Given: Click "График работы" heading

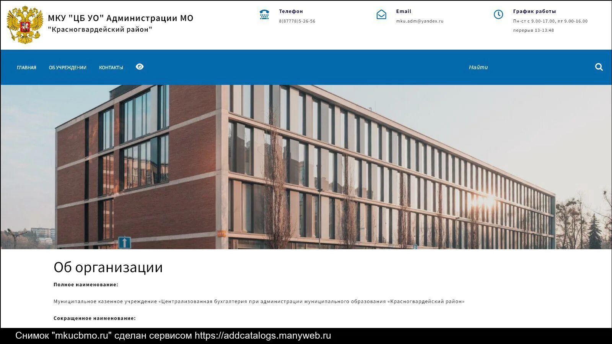Looking at the screenshot, I should tap(534, 11).
